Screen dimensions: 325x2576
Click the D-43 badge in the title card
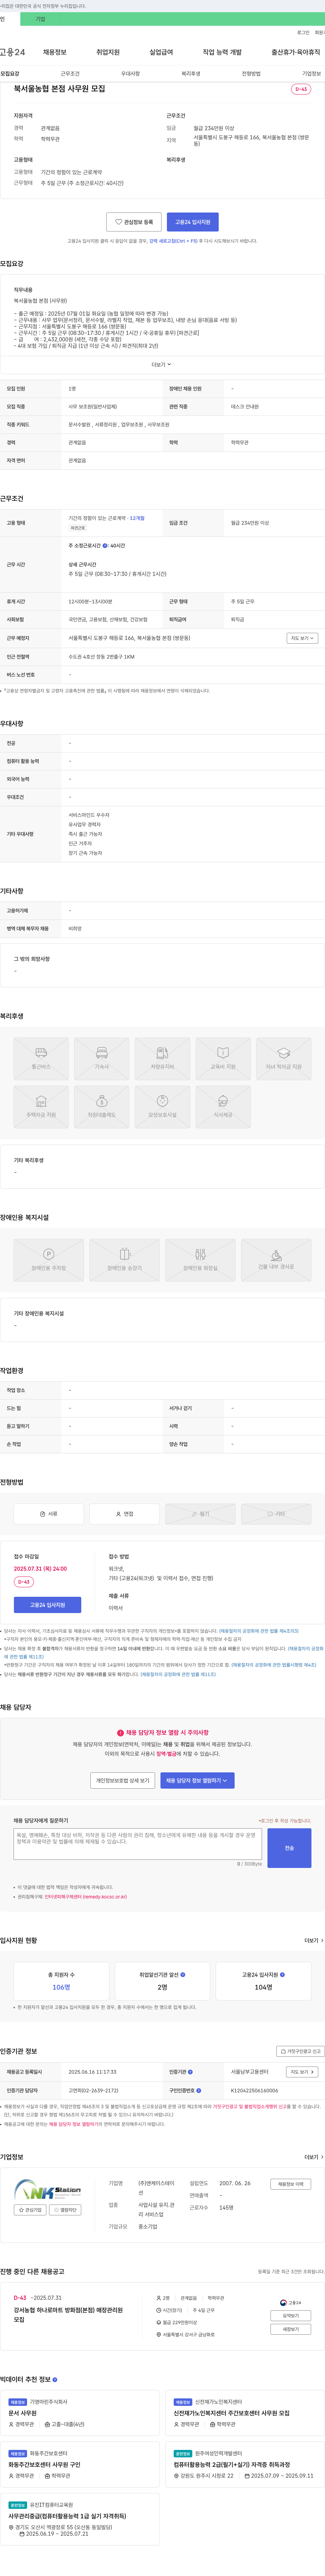[x=301, y=89]
